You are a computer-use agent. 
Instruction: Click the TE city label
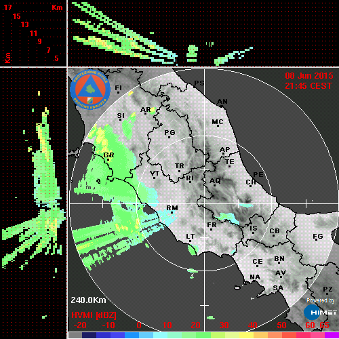[230, 162]
